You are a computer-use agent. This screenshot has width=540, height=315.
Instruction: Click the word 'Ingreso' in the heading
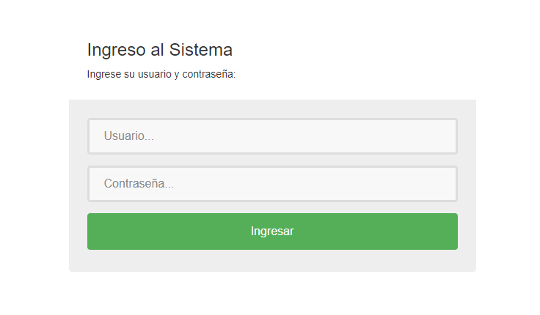pos(117,51)
